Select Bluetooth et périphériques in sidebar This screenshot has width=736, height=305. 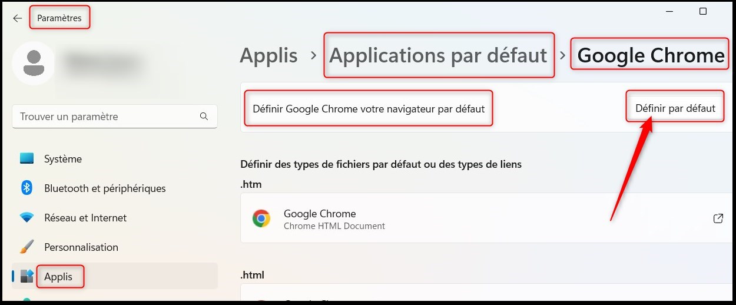coord(105,188)
